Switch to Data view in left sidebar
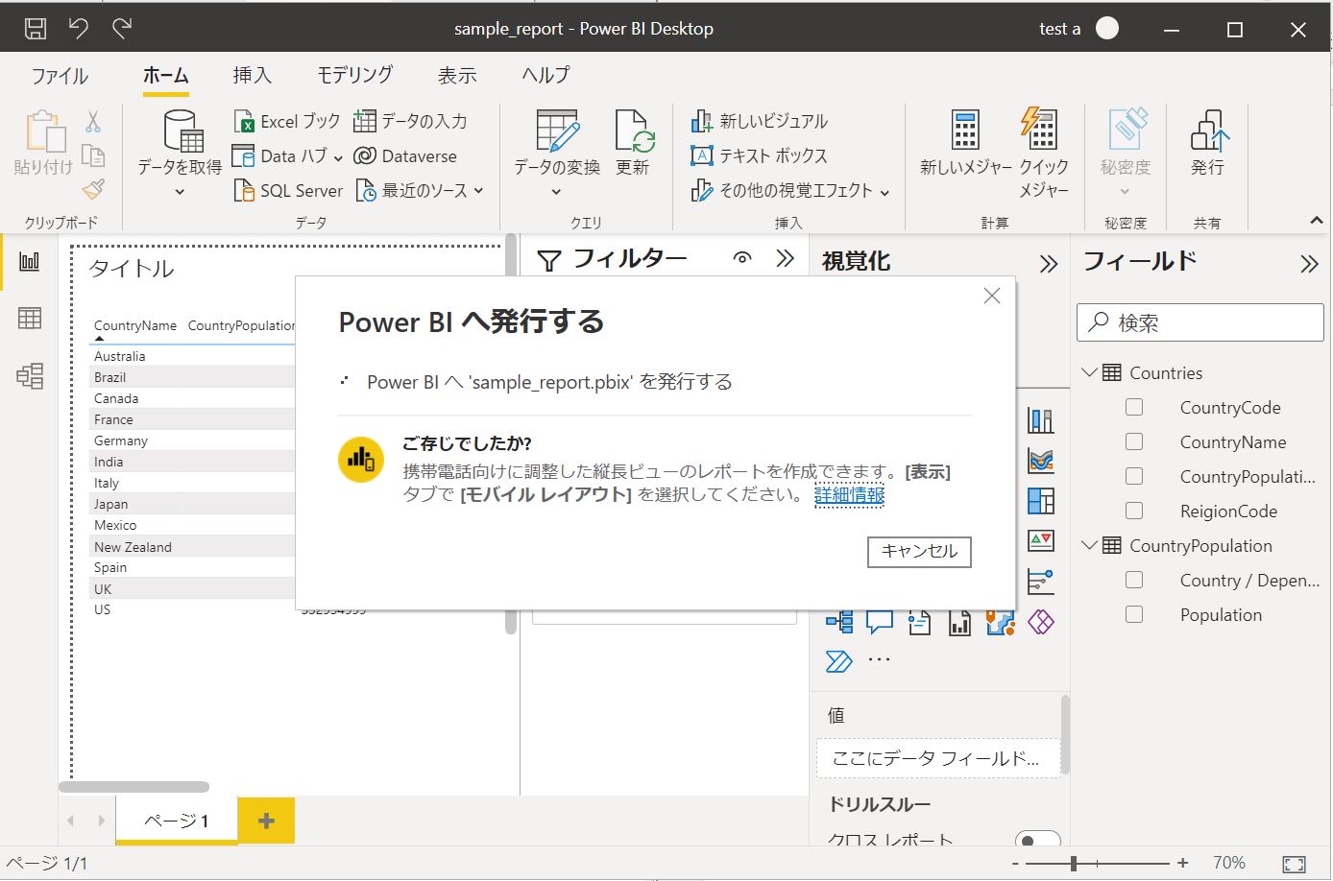 pos(30,319)
